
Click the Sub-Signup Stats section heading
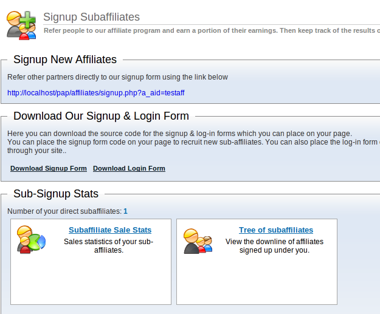[x=56, y=194]
